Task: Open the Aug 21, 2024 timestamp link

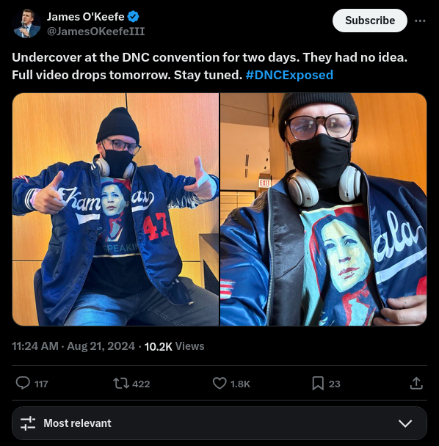Action: [x=101, y=346]
